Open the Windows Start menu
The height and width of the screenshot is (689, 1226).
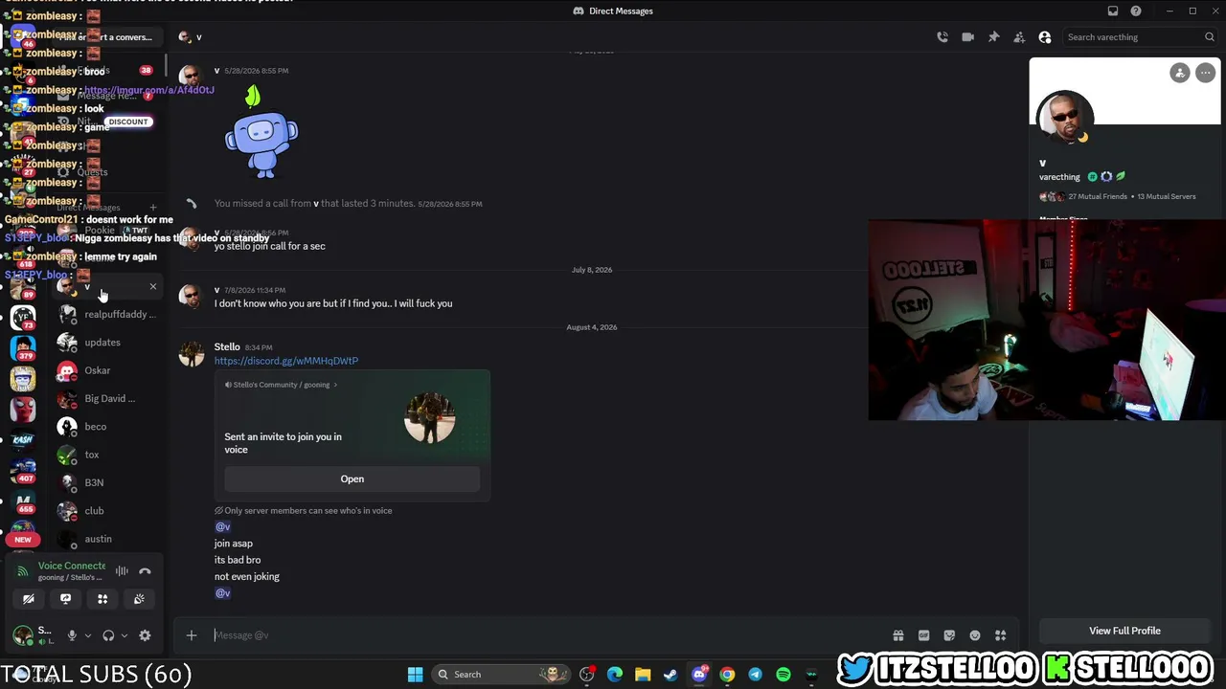[415, 675]
